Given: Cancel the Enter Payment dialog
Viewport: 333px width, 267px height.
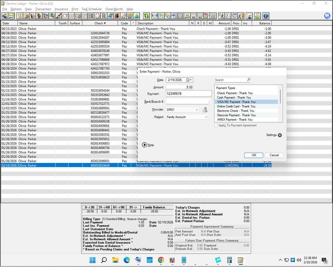Looking at the screenshot, I should pos(274,155).
